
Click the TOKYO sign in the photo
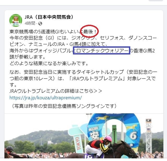click(x=79, y=144)
